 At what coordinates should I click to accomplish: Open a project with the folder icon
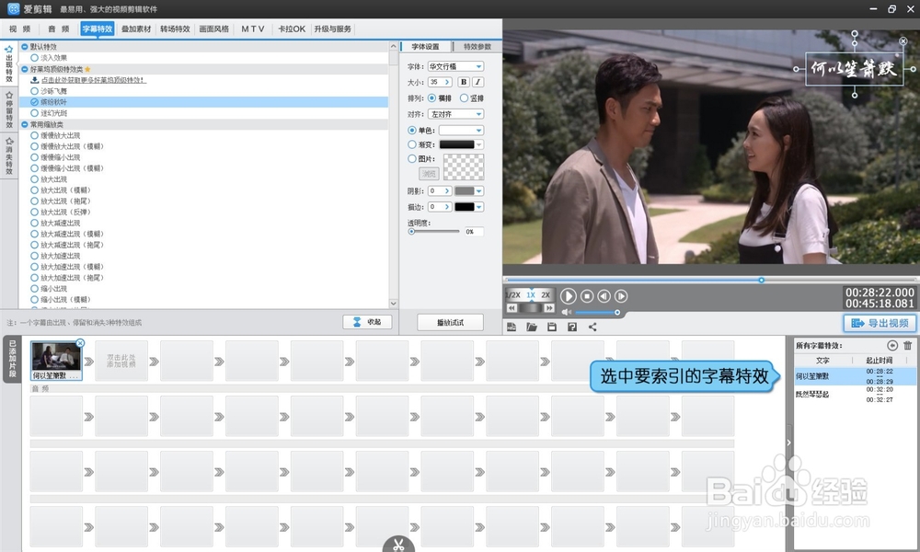click(x=532, y=327)
